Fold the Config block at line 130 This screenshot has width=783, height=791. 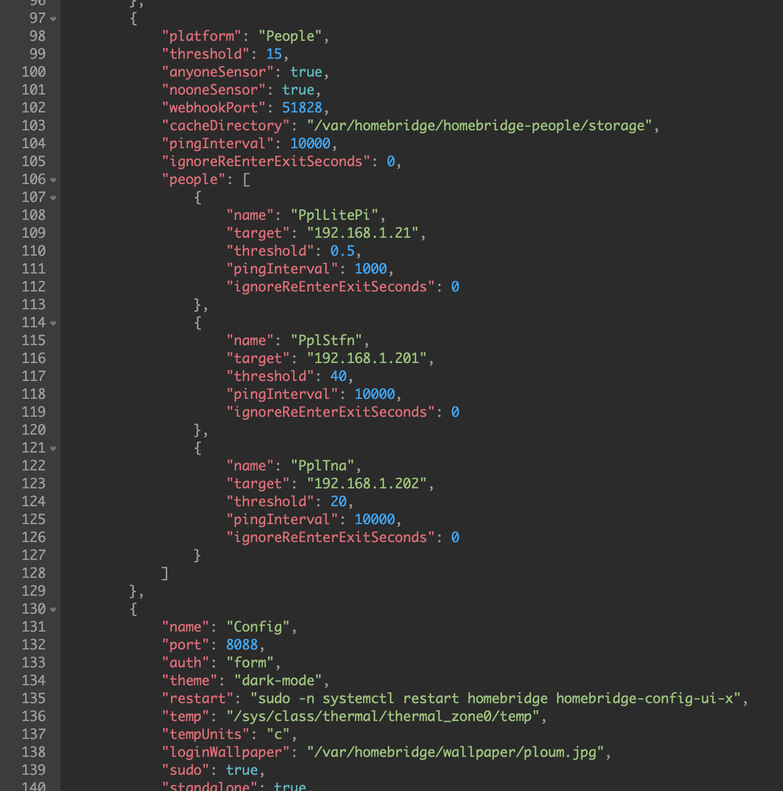(x=53, y=609)
